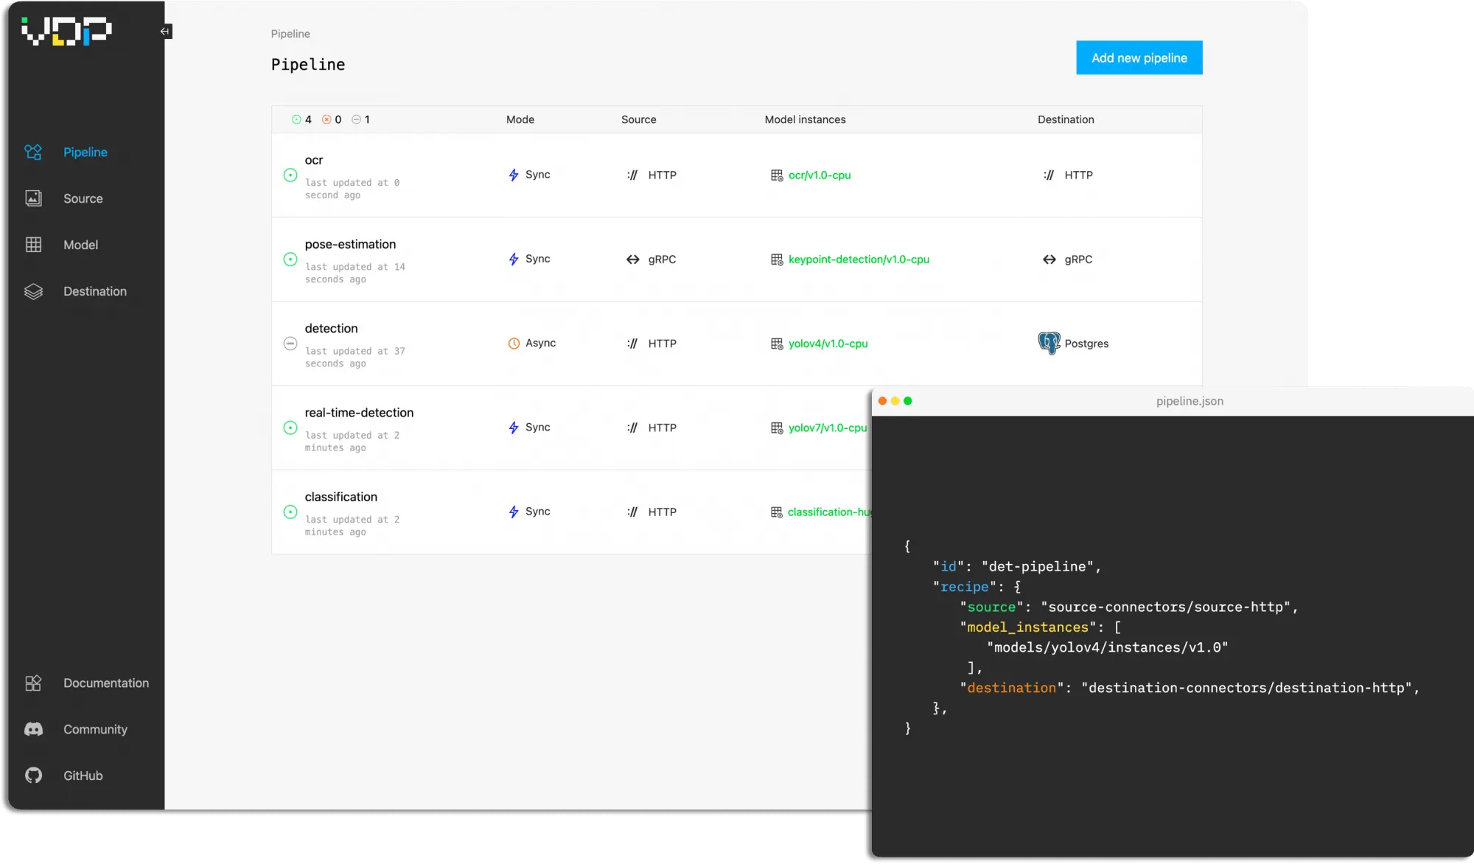Select the Pipeline menu item in sidebar
1474x864 pixels.
click(85, 152)
